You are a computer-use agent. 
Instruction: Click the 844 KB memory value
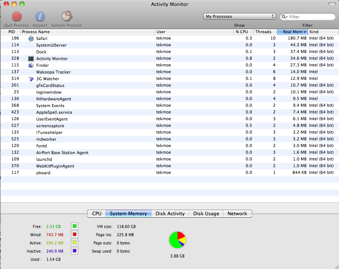(299, 172)
